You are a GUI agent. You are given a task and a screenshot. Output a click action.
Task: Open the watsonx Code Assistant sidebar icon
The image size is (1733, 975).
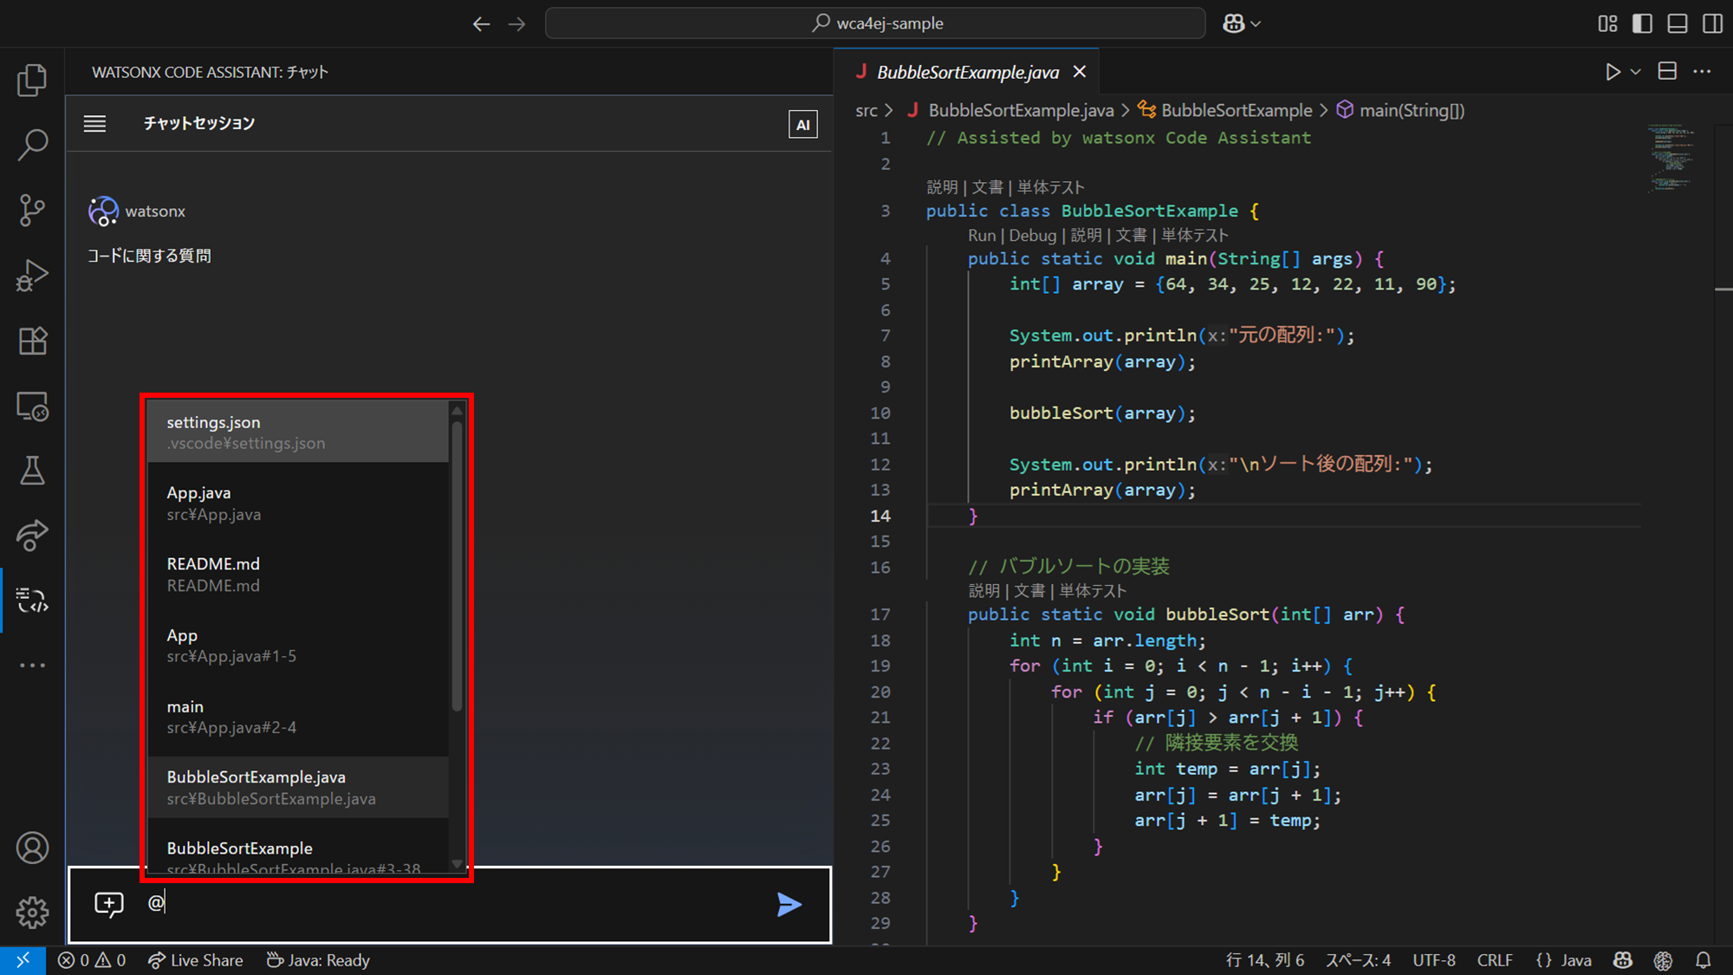(x=32, y=601)
